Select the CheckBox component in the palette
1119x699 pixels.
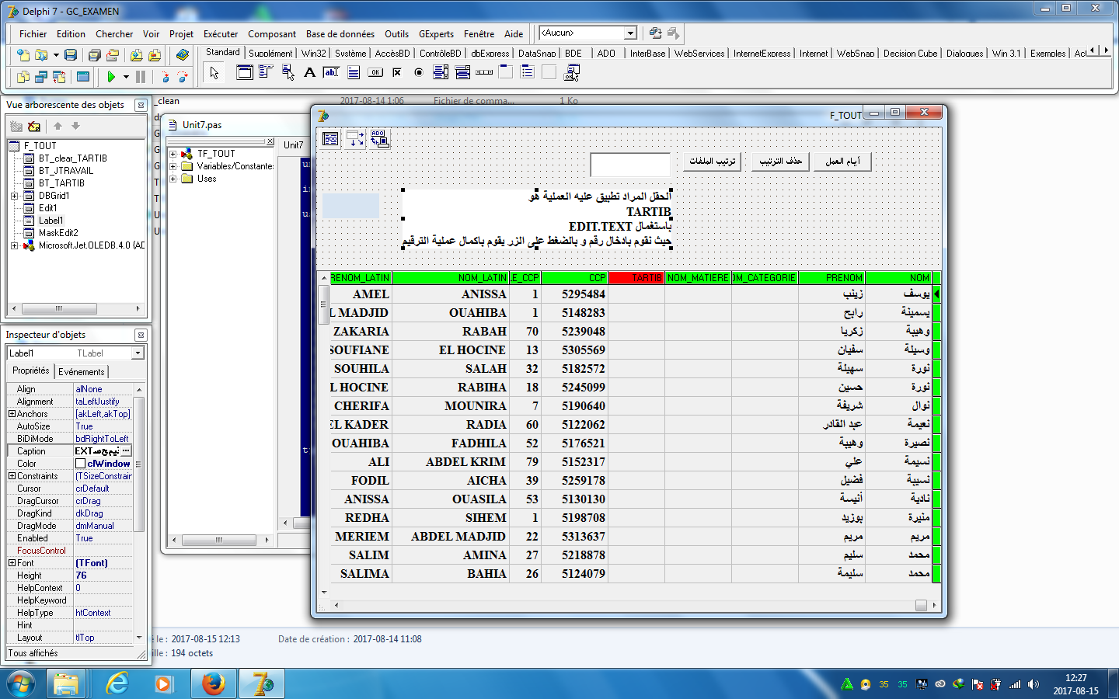[x=397, y=73]
